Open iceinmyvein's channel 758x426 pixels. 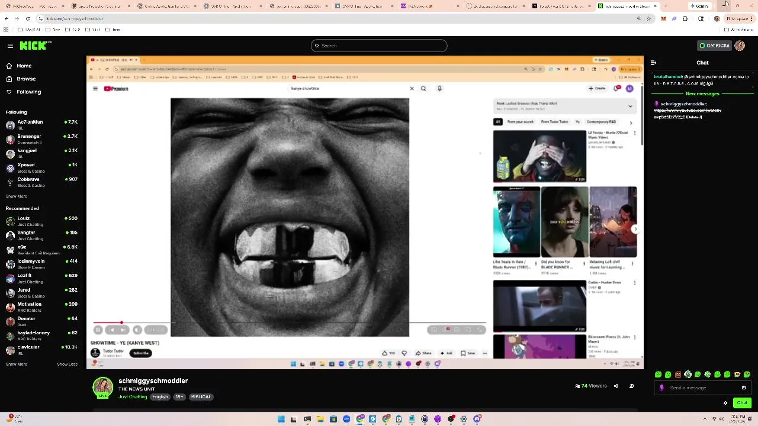(x=41, y=264)
